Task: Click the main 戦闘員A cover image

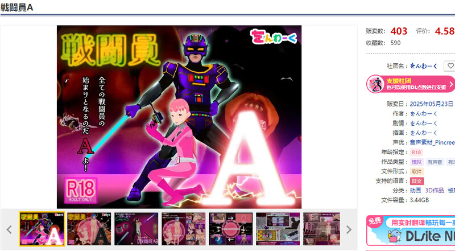Action: pos(179,117)
